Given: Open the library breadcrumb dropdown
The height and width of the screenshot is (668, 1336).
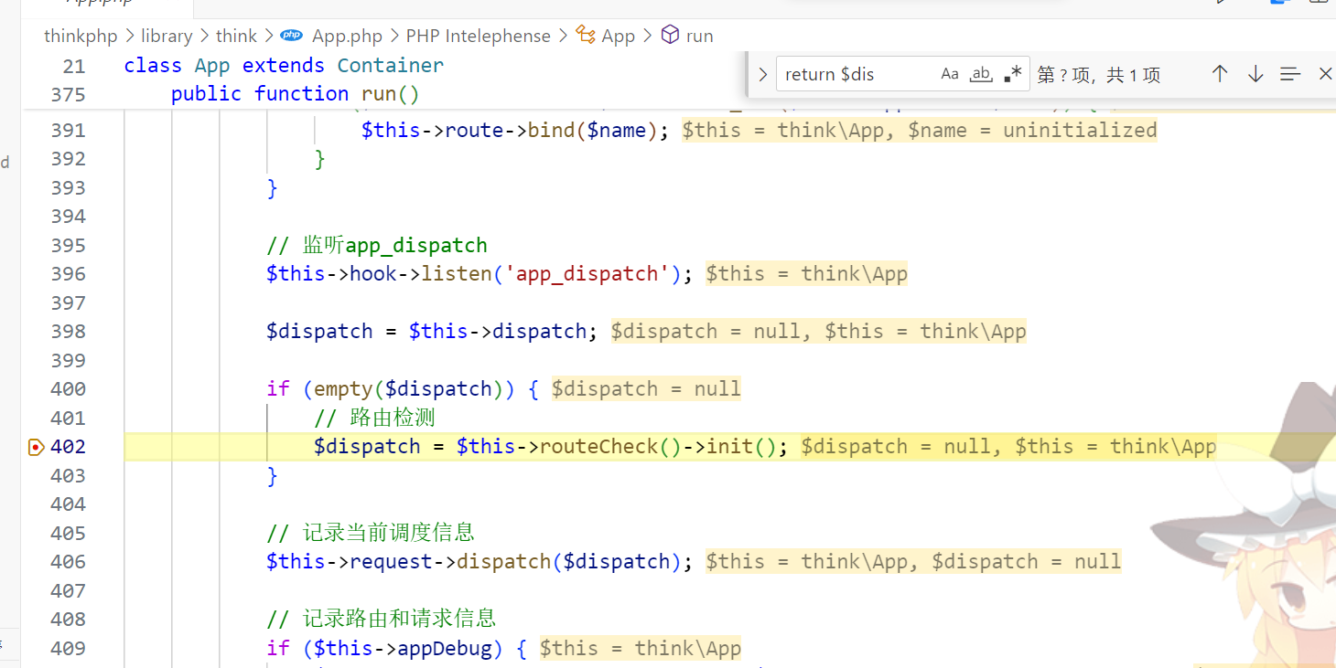Looking at the screenshot, I should [167, 36].
